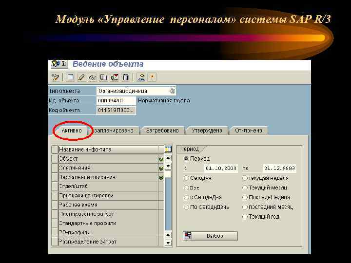The image size is (351, 263).
Task: Click the Выбор button
Action: pyautogui.click(x=210, y=236)
